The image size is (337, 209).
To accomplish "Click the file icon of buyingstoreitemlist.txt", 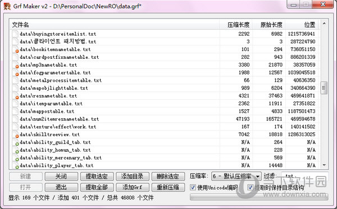I will (15, 34).
